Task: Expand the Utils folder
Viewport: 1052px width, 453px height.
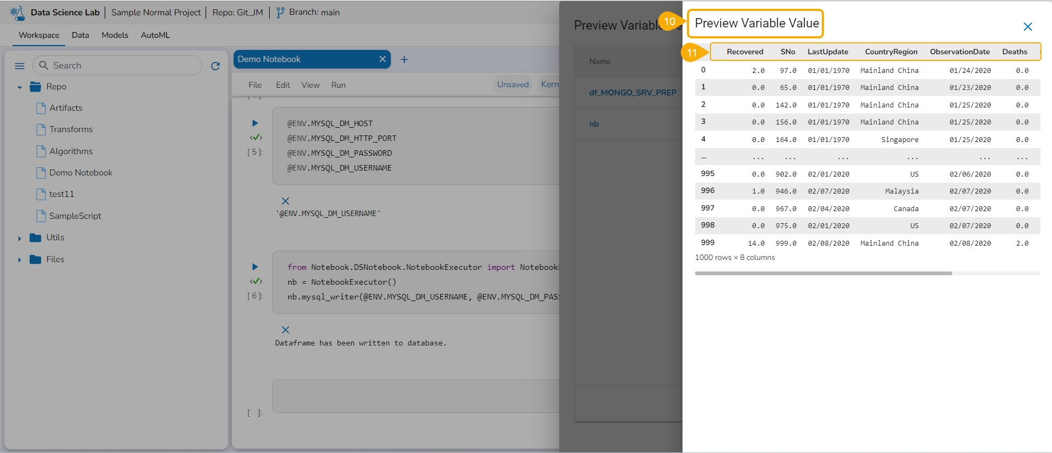Action: click(x=20, y=238)
